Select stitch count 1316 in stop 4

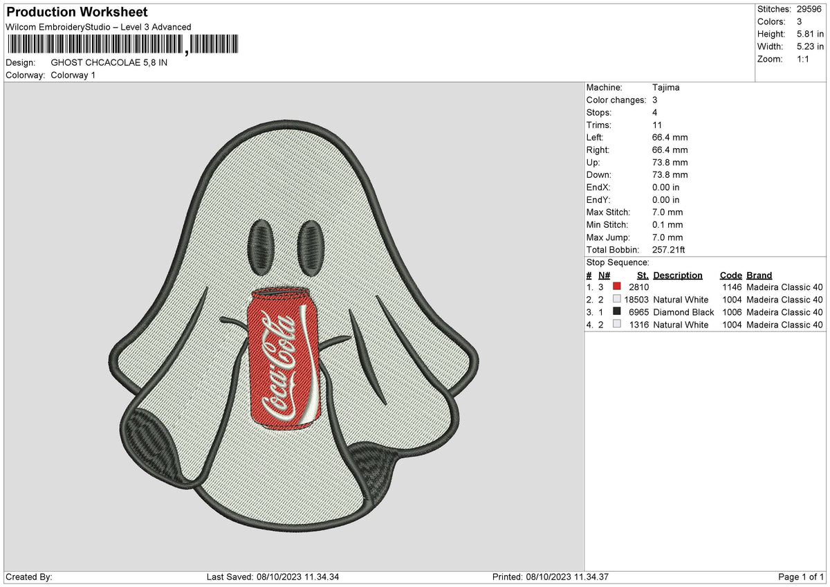point(639,324)
